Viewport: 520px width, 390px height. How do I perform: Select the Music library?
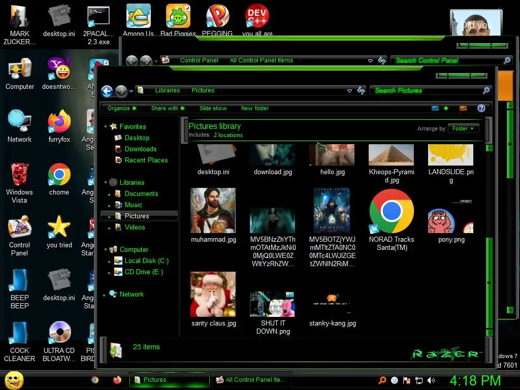(134, 205)
